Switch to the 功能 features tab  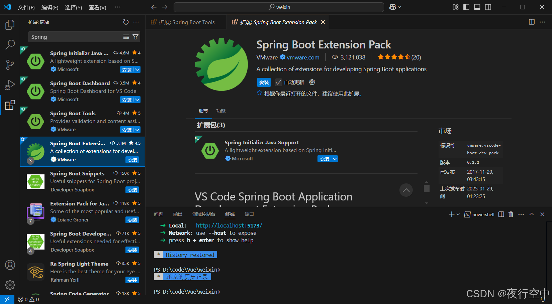click(221, 111)
